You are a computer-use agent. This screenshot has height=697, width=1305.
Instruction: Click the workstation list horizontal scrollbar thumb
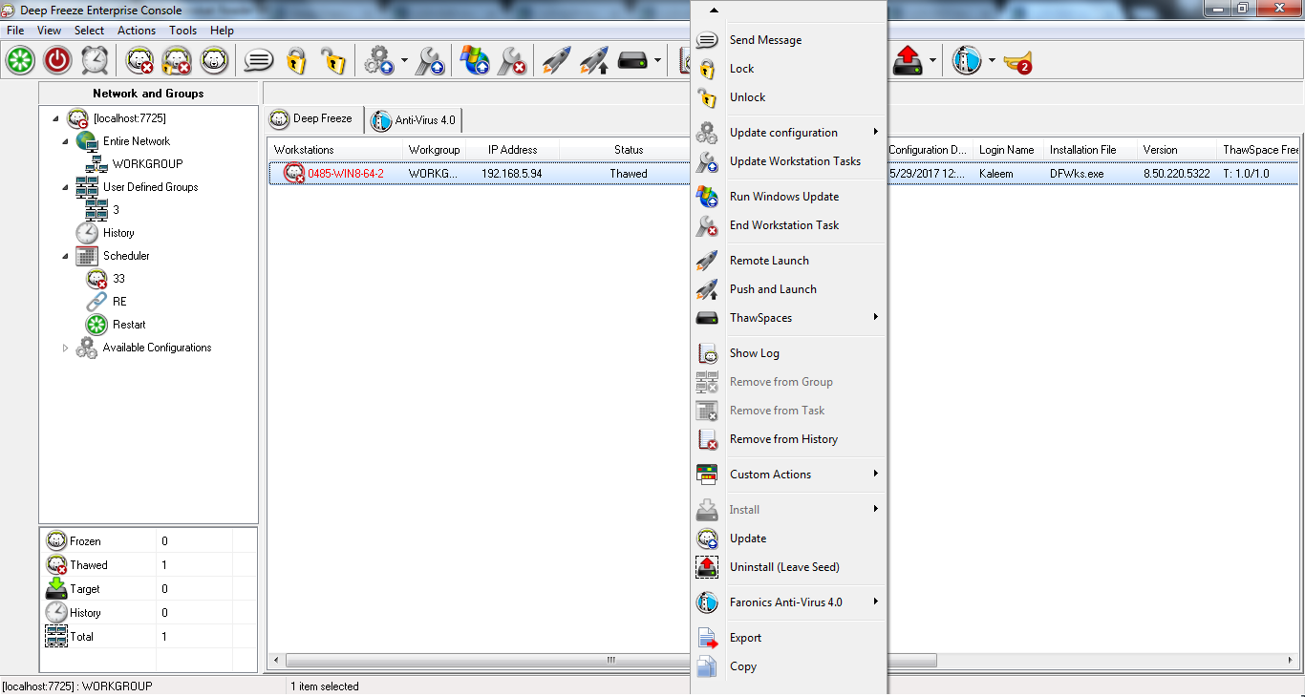611,661
